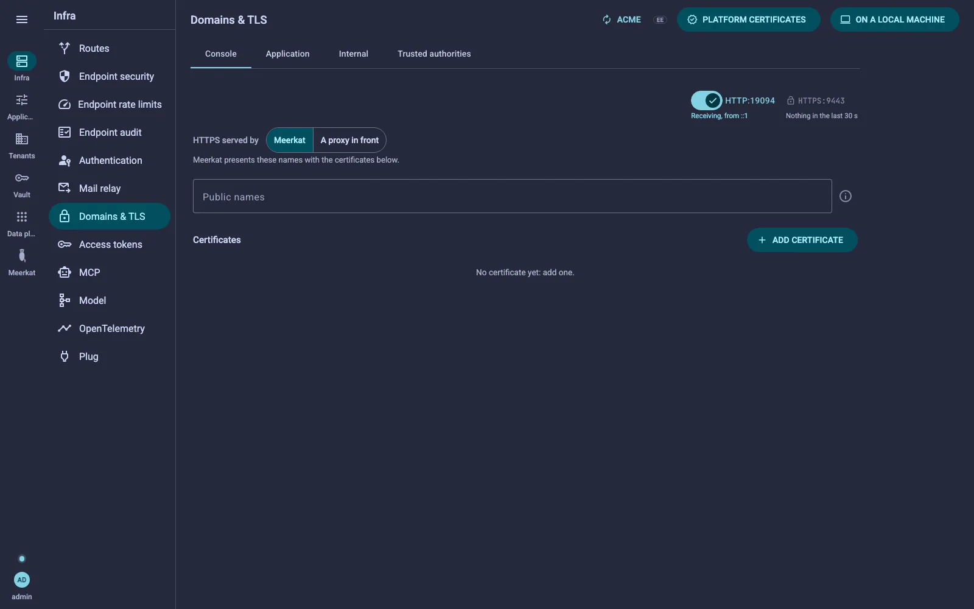The width and height of the screenshot is (974, 609).
Task: Open Plug in the sidebar
Action: (110, 356)
